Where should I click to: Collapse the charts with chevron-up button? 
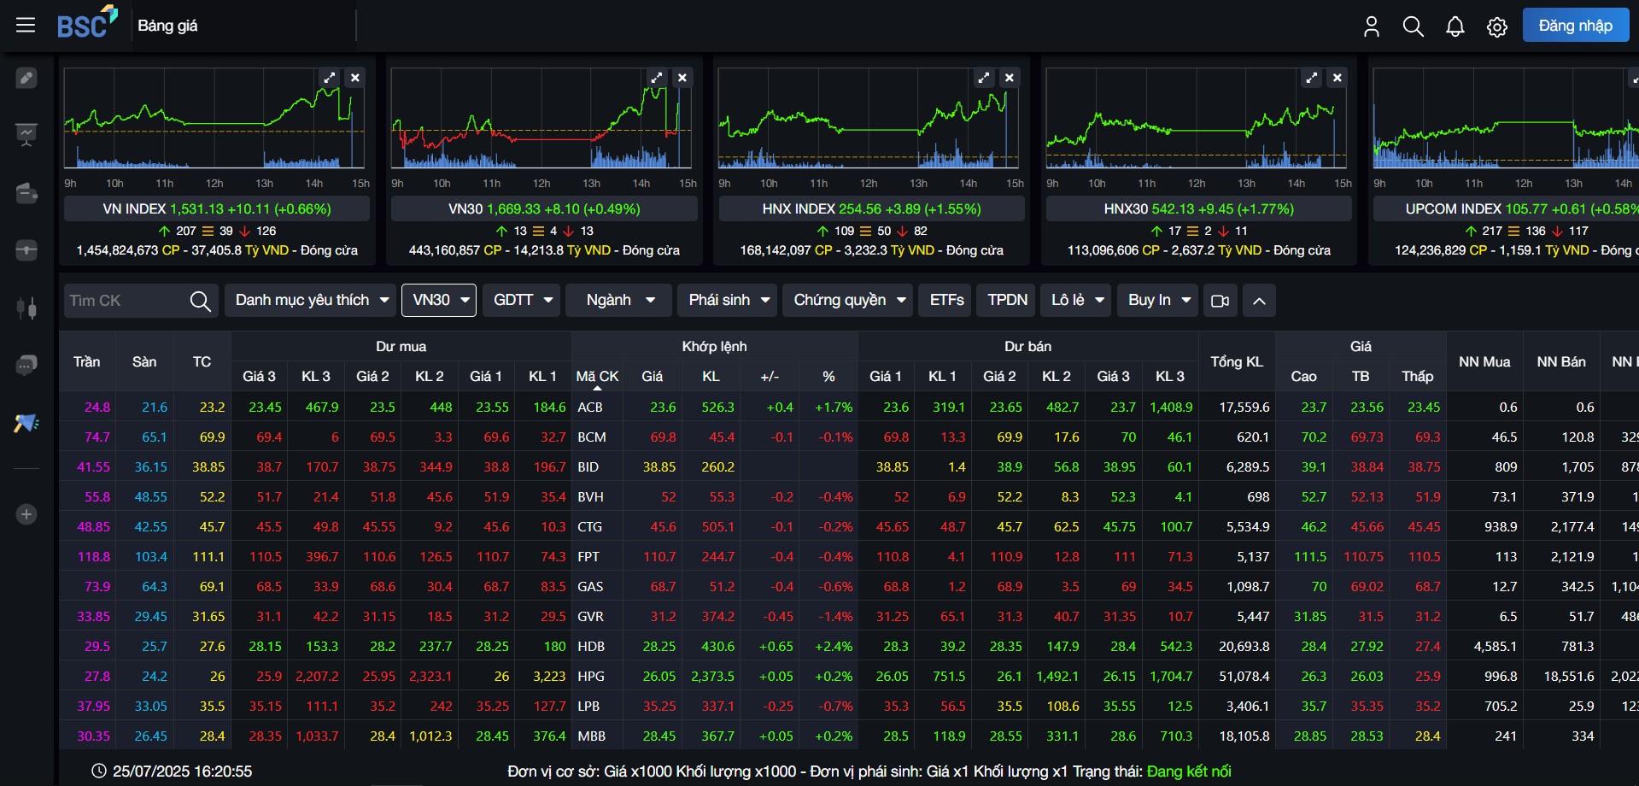click(x=1259, y=301)
